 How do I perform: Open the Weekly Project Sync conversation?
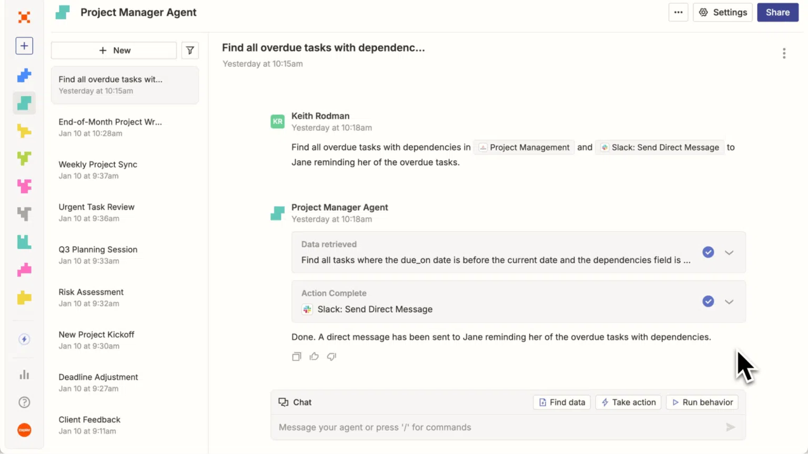pos(125,170)
